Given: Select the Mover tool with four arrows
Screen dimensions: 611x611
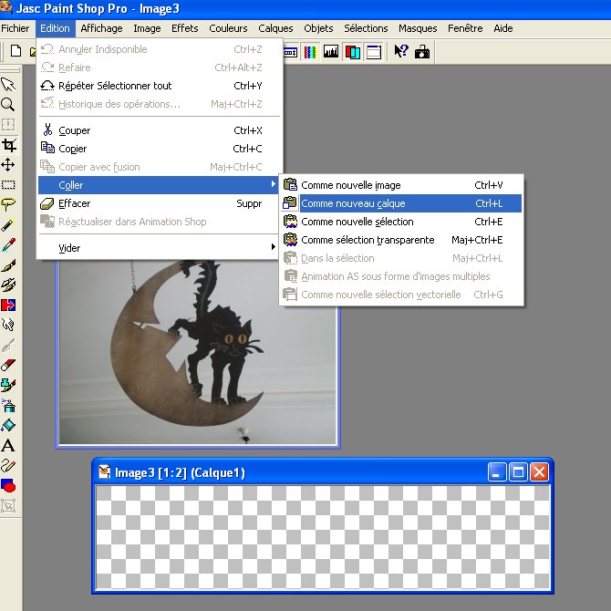Looking at the screenshot, I should pyautogui.click(x=8, y=165).
